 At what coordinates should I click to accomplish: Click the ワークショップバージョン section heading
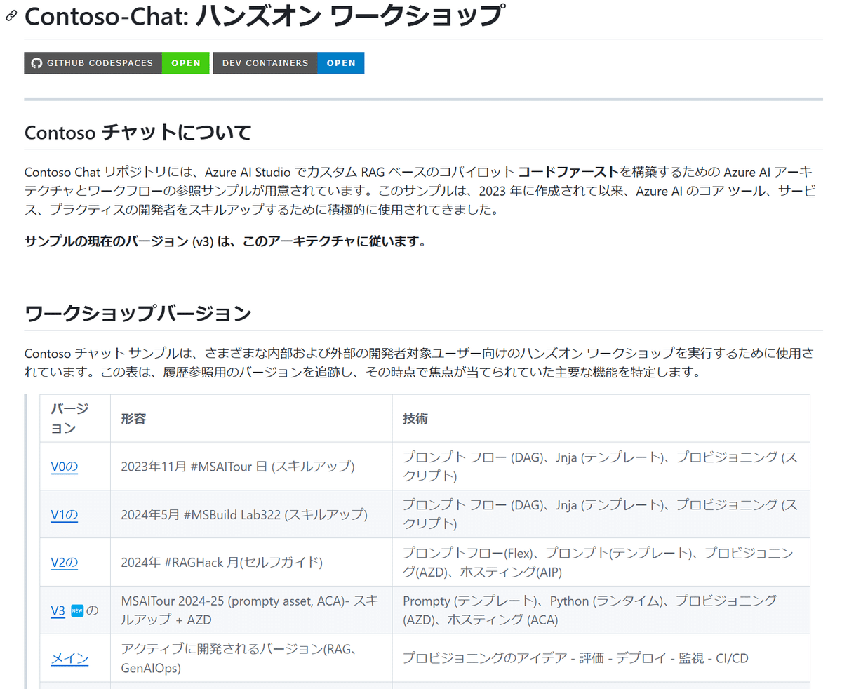point(138,314)
